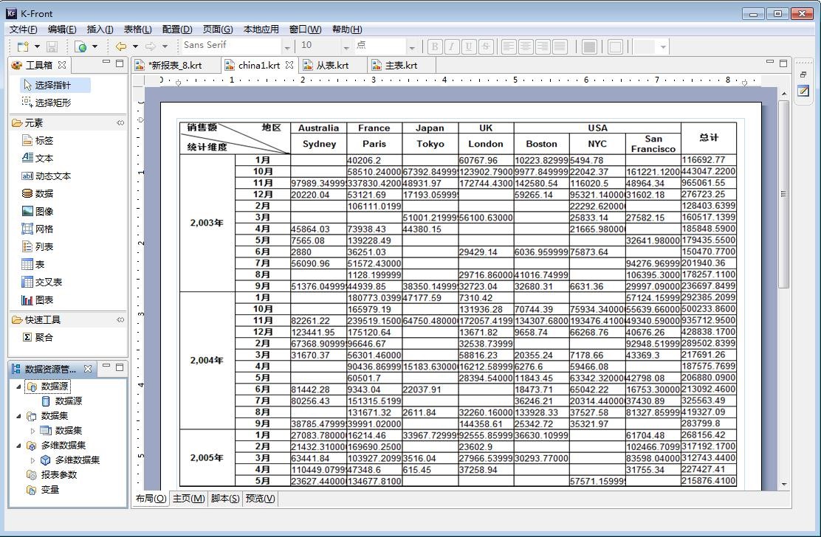
Task: Select the 网格 (grid) element tool
Action: pos(44,229)
